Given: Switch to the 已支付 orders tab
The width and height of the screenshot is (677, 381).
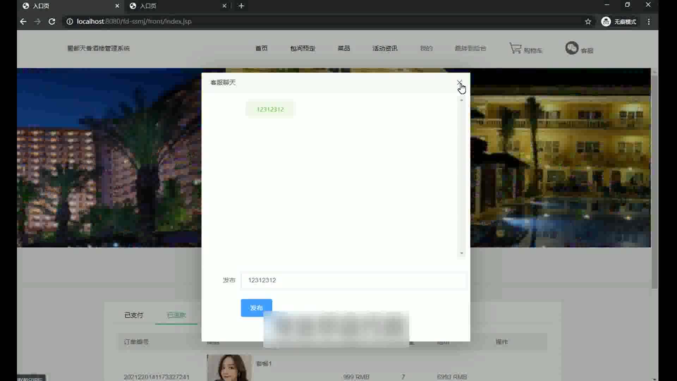Looking at the screenshot, I should tap(134, 315).
